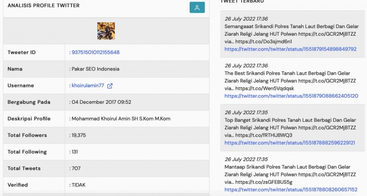Select the 'Nama' label cell

[x=34, y=69]
